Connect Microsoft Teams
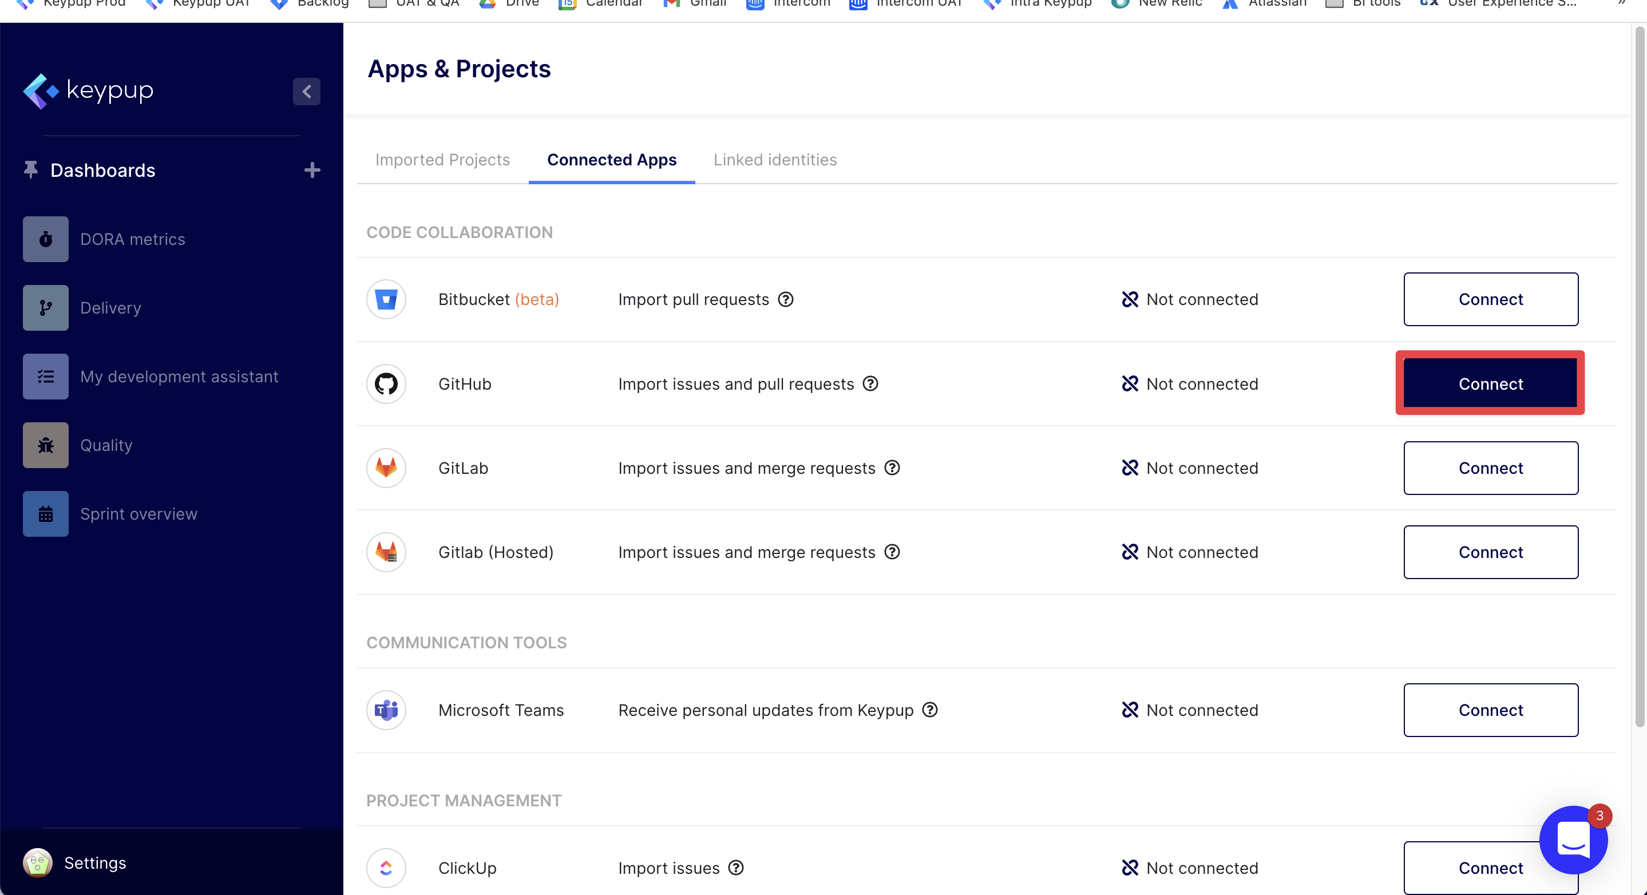Viewport: 1647px width, 895px height. tap(1490, 710)
